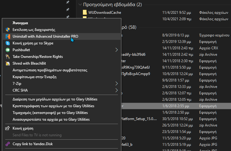Image resolution: width=231 pixels, height=151 pixels.
Task: Choose Άνοιγμα from the context menu
Action: tap(20, 23)
